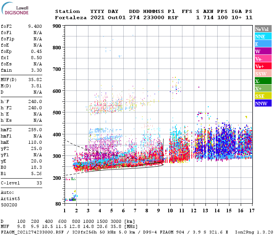Select the Vo- pink legend swatch
Screen dimensions: 274x235
(263, 59)
